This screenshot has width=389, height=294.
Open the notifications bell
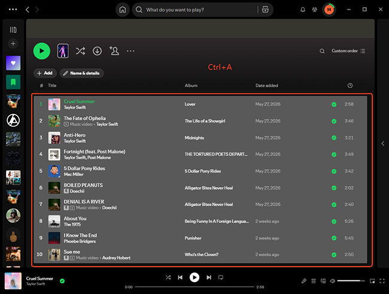coord(303,10)
